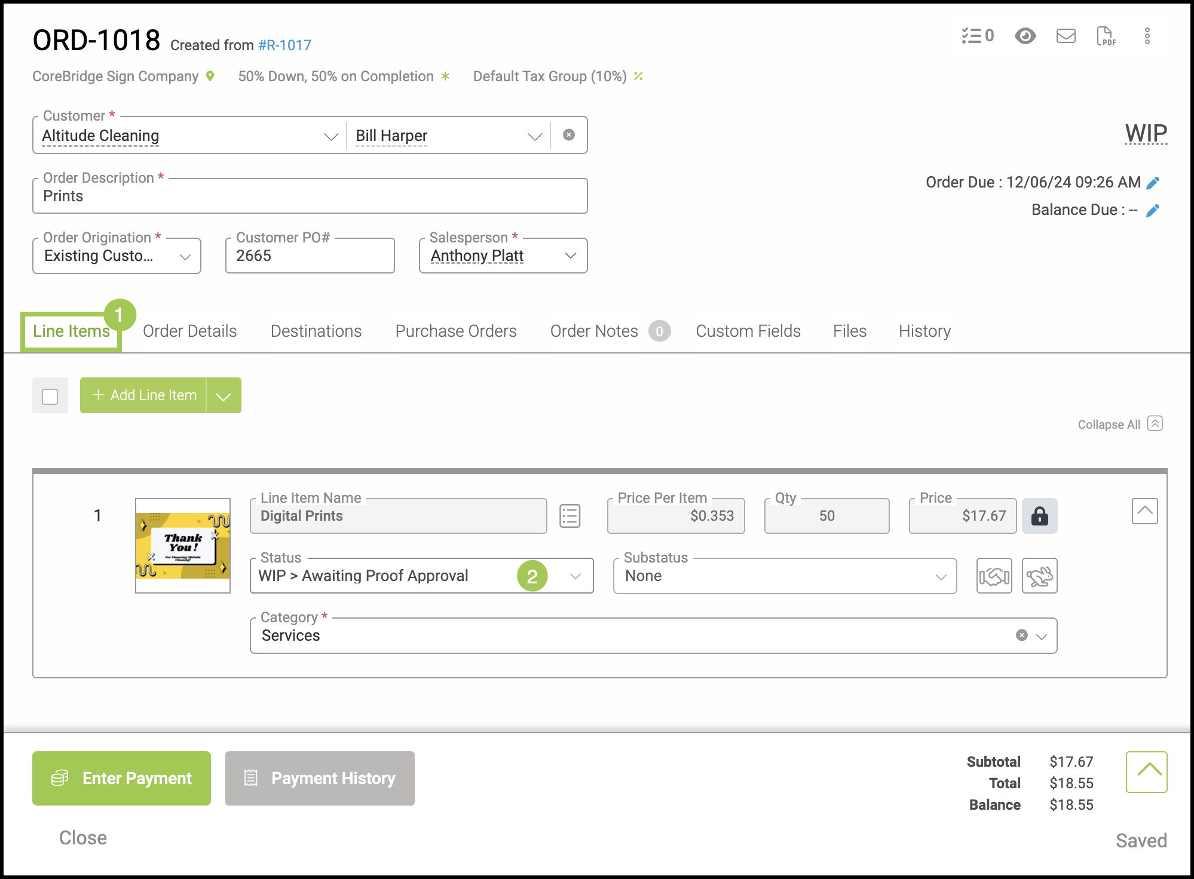Switch to the Order Details tab
The height and width of the screenshot is (879, 1194).
coord(189,331)
